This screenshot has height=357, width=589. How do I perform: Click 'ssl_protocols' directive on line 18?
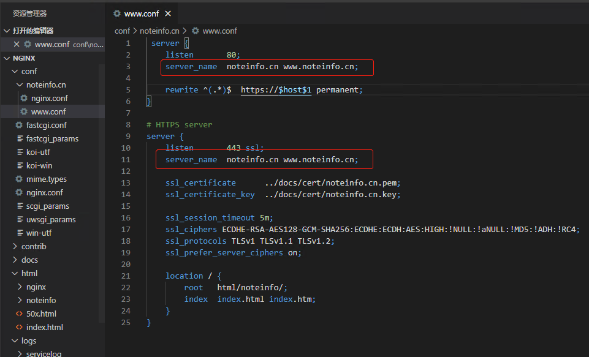click(196, 241)
